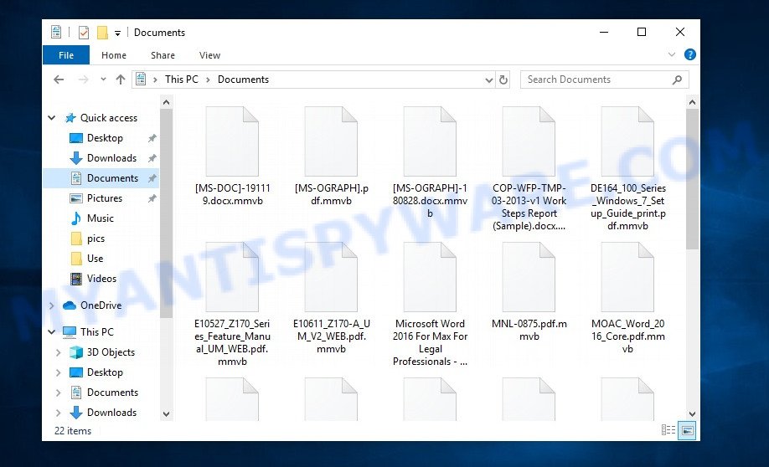Click the file list scroll up arrow
This screenshot has height=467, width=769.
[x=692, y=102]
